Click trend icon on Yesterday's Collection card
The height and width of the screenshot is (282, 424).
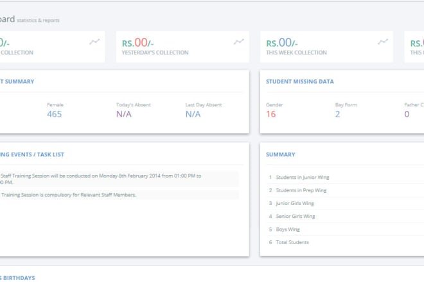pos(239,42)
